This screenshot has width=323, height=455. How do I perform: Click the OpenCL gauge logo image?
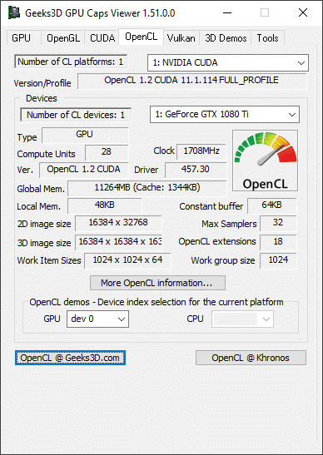point(265,161)
